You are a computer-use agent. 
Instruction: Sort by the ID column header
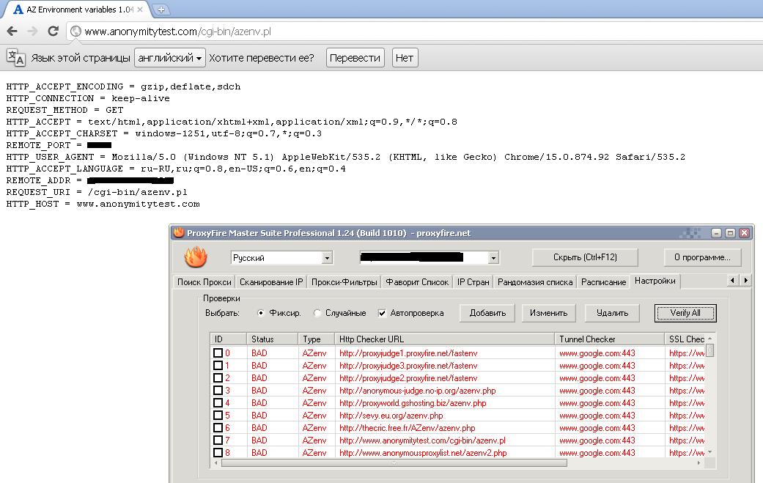[x=228, y=339]
